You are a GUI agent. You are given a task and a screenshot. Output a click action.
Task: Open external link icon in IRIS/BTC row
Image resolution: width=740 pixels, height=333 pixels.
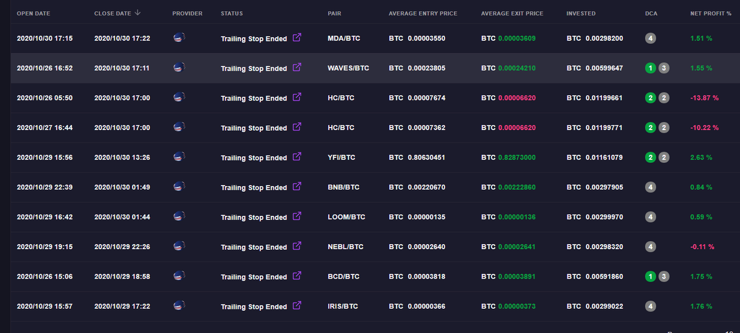297,305
